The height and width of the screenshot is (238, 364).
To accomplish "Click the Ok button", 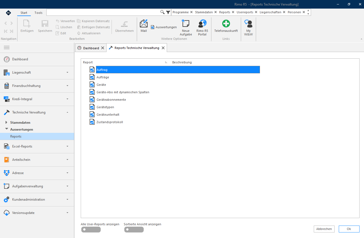I will [x=349, y=229].
